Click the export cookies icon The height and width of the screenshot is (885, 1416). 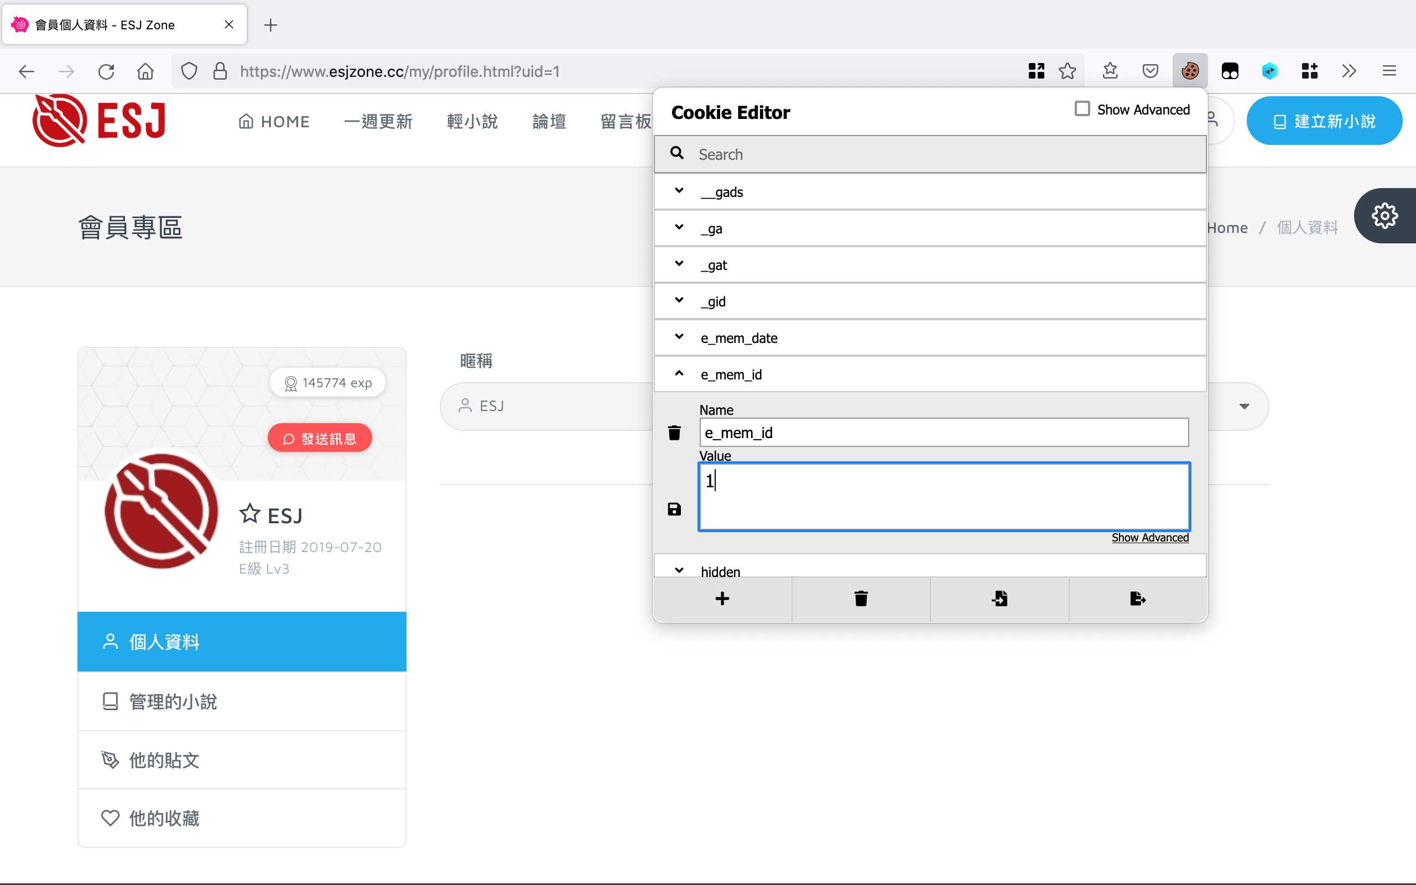click(x=1137, y=599)
